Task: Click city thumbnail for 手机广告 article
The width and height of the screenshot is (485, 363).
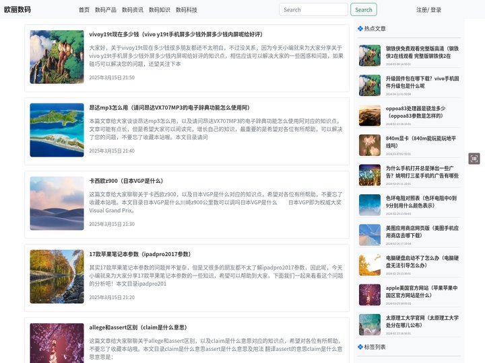Action: pyautogui.click(x=370, y=175)
